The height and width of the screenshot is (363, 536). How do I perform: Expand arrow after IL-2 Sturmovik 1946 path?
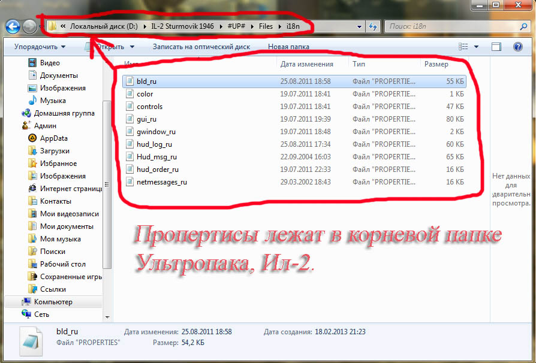[221, 26]
